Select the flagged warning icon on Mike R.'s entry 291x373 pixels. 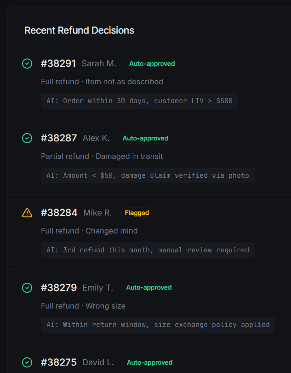point(27,213)
